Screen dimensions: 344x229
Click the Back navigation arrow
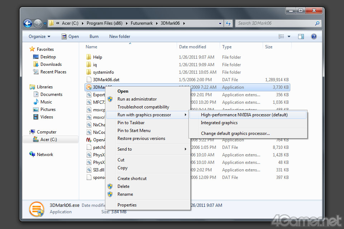(28, 23)
